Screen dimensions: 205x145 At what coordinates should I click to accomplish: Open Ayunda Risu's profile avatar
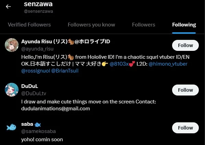12,45
